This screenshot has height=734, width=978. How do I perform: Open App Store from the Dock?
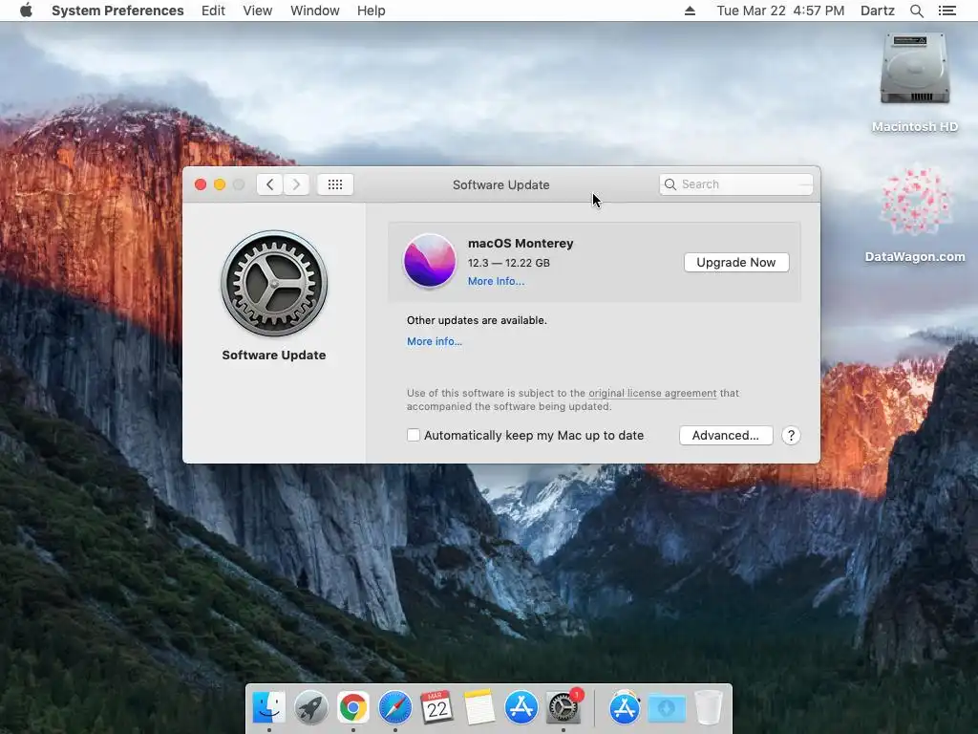(x=521, y=707)
